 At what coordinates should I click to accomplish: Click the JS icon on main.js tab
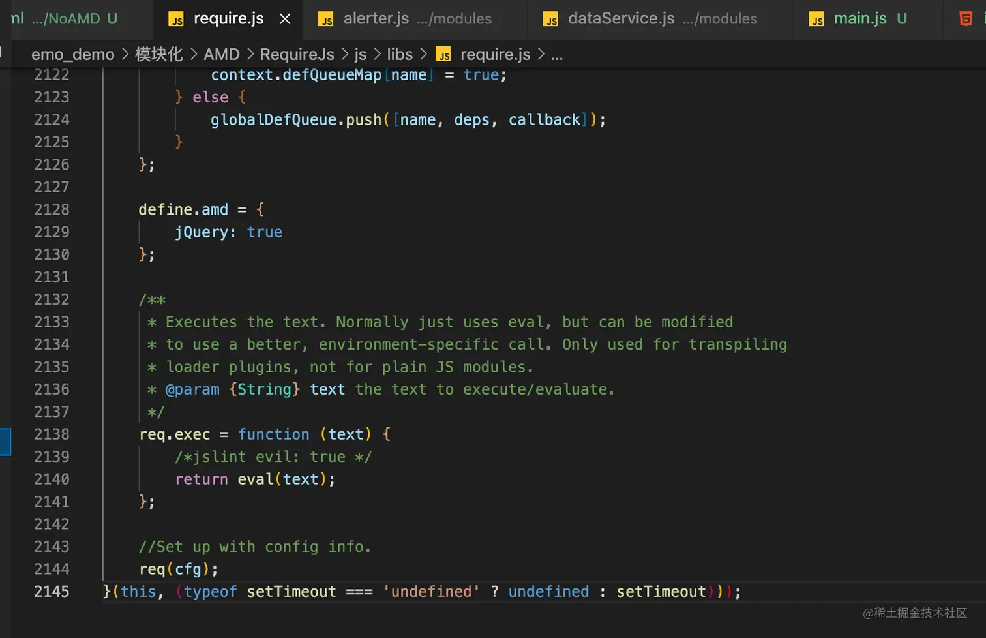tap(816, 20)
